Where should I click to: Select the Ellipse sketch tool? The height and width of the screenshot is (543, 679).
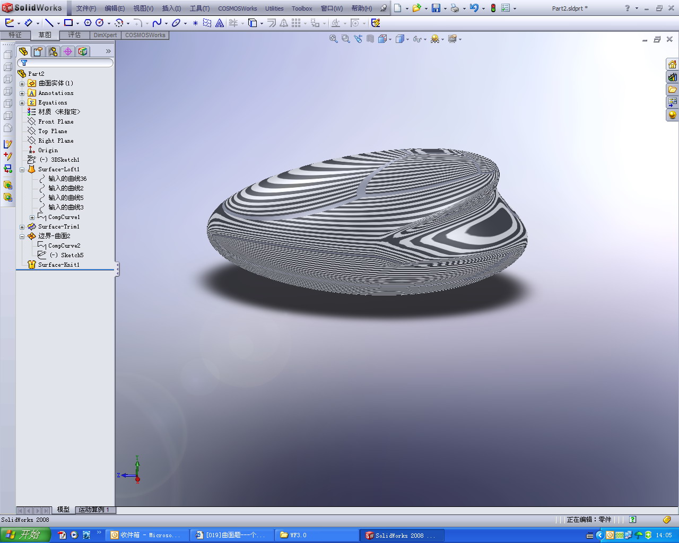(x=176, y=23)
